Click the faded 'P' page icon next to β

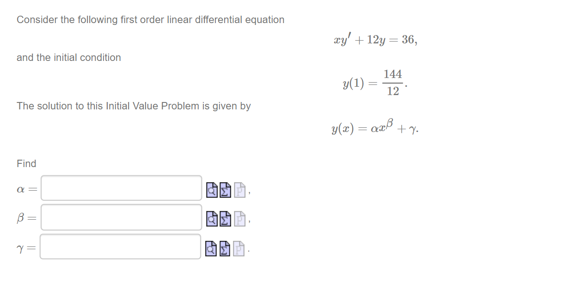tap(239, 219)
